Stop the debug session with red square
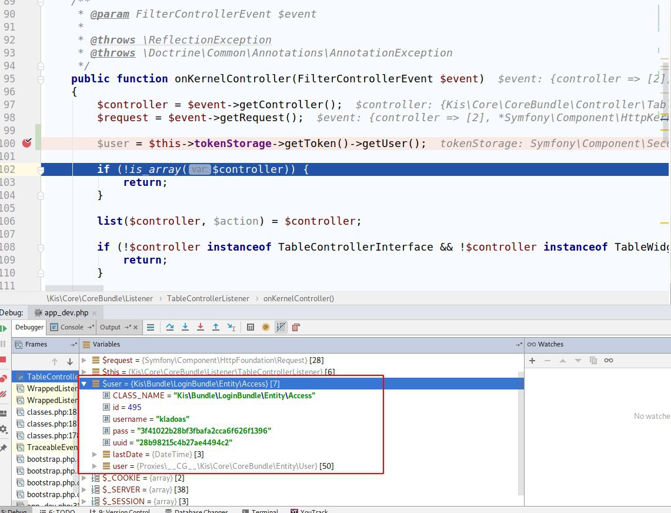The width and height of the screenshot is (671, 513). 3,359
